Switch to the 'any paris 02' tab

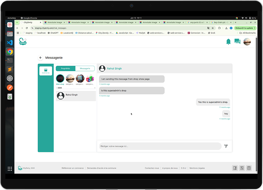197,22
